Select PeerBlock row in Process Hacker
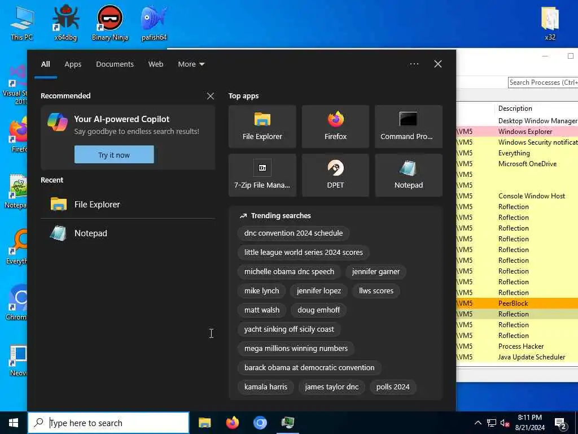The height and width of the screenshot is (434, 578). coord(517,303)
